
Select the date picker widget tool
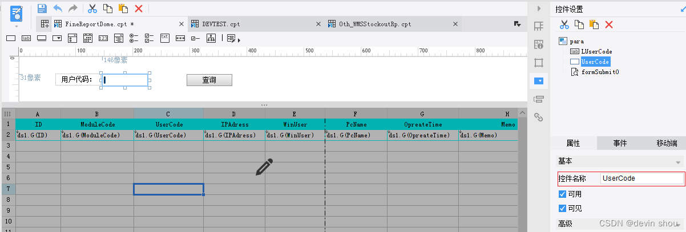[x=88, y=38]
